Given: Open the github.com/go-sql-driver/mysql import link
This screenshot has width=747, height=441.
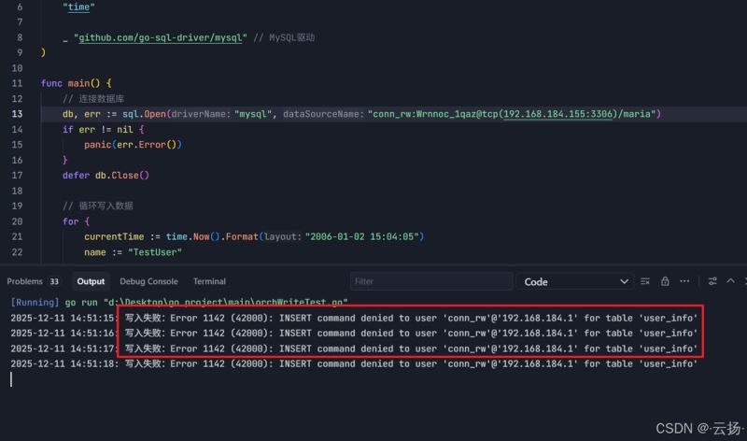Looking at the screenshot, I should pos(159,37).
